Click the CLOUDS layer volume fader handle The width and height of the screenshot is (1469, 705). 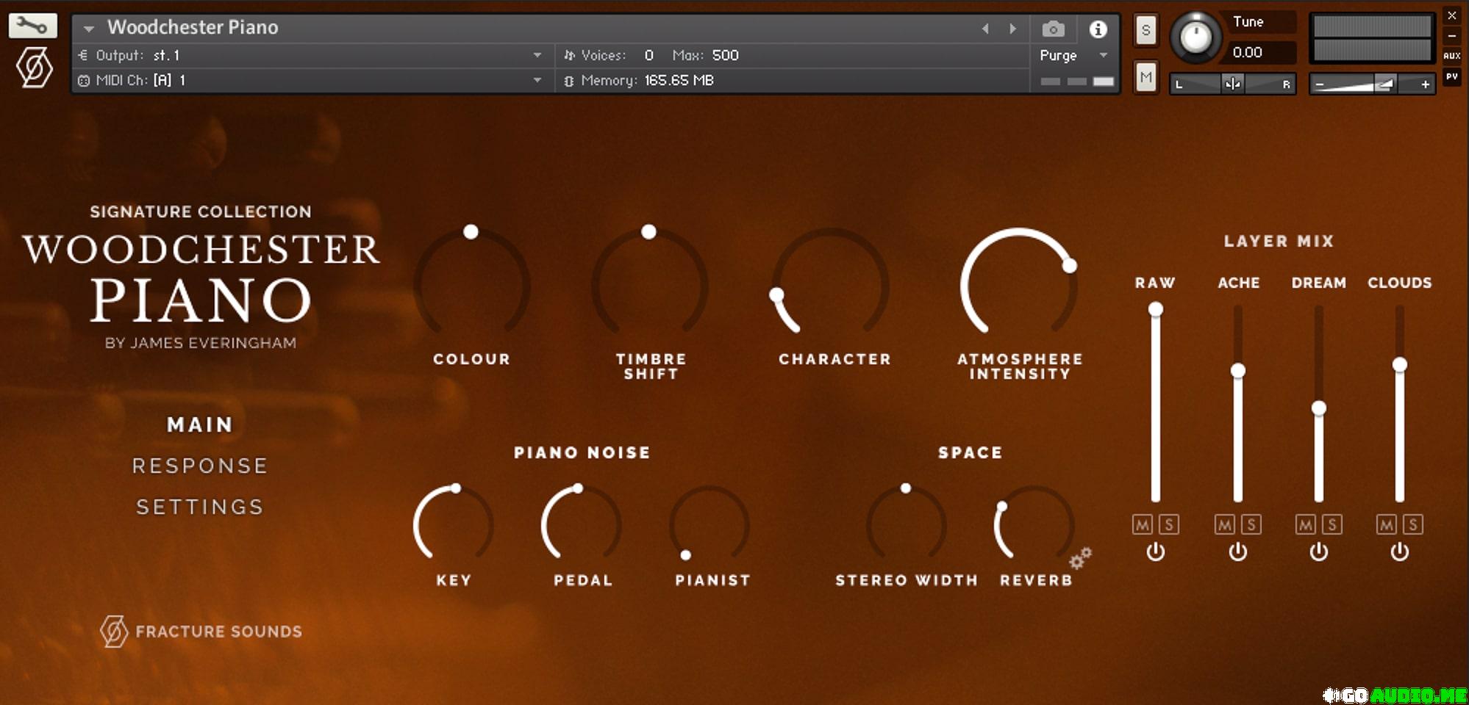tap(1400, 364)
